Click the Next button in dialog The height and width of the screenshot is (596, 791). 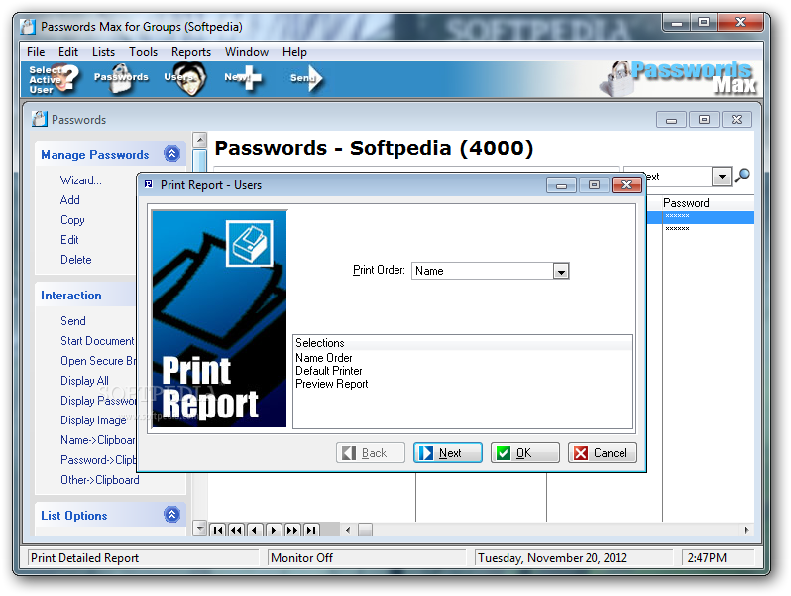click(448, 452)
